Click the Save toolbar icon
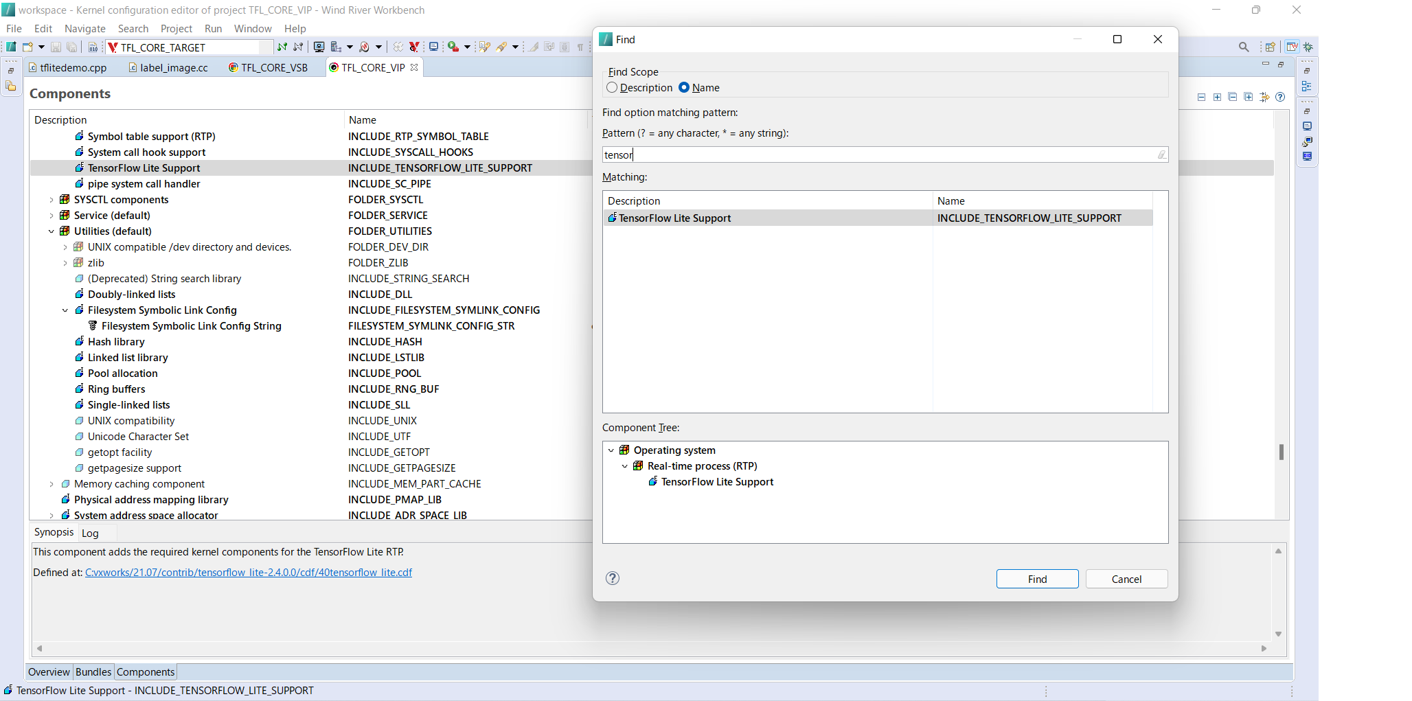 coord(56,47)
